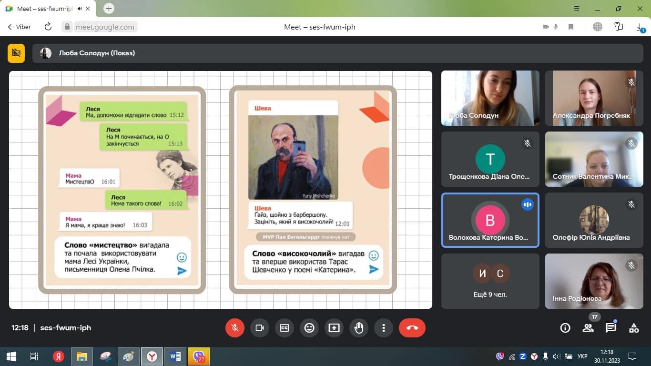Select Сотник Валентина video tile
Viewport: 651px width, 366px height.
click(x=594, y=159)
